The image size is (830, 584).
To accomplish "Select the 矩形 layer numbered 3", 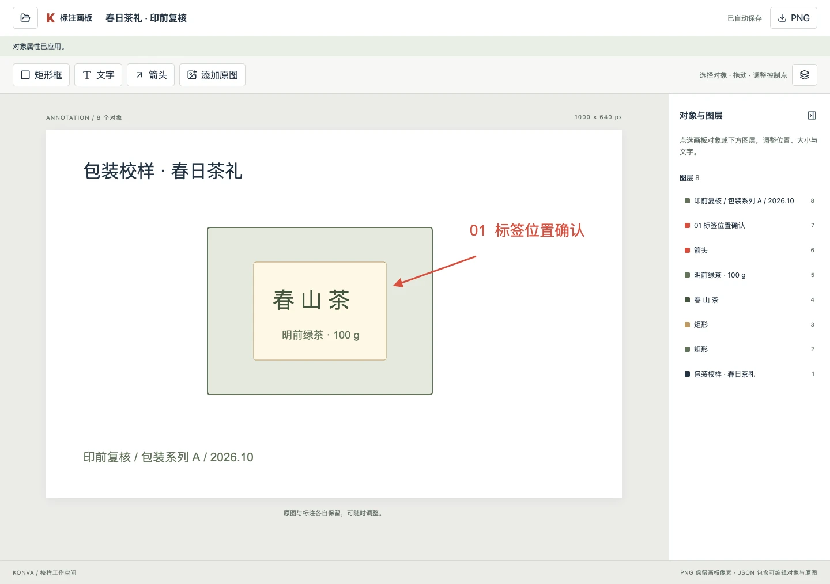I will 749,325.
